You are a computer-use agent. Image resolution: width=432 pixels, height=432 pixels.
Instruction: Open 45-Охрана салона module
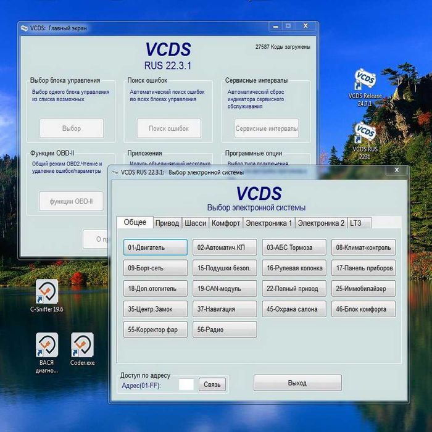[294, 309]
